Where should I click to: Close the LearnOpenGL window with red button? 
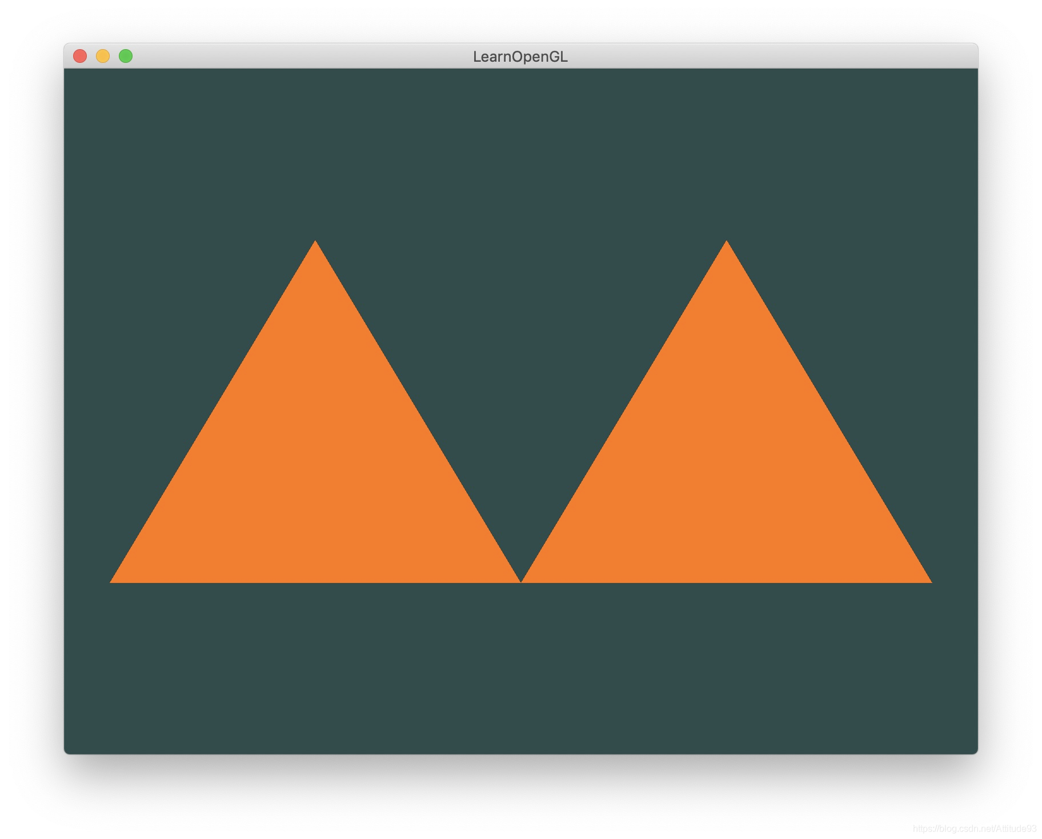point(80,56)
